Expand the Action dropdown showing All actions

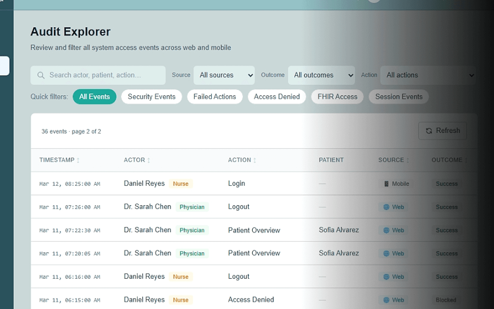pyautogui.click(x=428, y=75)
